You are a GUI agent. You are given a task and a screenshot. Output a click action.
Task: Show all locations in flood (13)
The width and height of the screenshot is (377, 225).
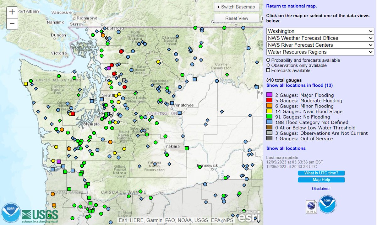[x=299, y=85]
